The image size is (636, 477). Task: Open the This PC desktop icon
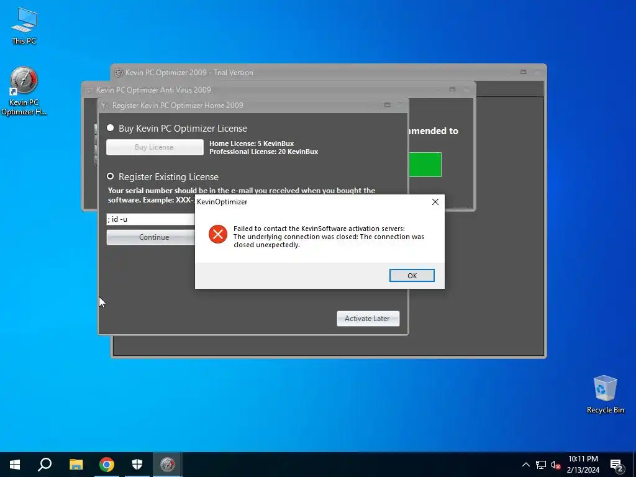[24, 25]
